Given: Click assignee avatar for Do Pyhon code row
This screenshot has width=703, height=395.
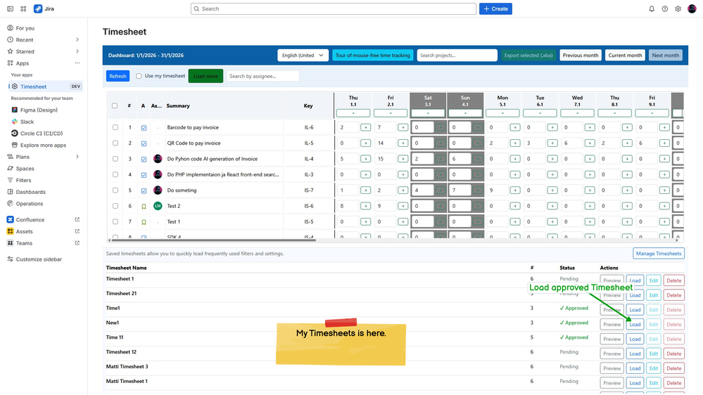Looking at the screenshot, I should 158,159.
